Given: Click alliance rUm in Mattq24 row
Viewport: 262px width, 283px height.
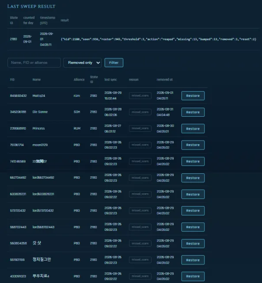Looking at the screenshot, I should pos(76,96).
